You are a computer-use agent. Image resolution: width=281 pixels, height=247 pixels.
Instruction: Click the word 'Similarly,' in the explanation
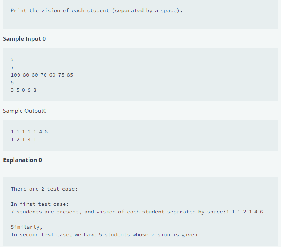click(x=26, y=227)
